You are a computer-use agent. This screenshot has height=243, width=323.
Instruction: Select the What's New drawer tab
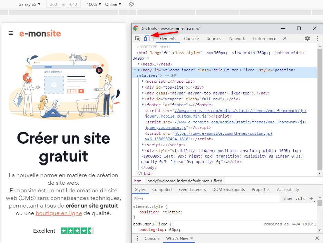click(x=177, y=238)
